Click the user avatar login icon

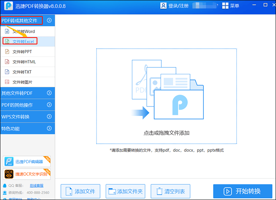pos(163,6)
